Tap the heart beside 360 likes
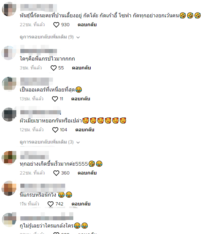The image size is (206, 234). (56, 173)
